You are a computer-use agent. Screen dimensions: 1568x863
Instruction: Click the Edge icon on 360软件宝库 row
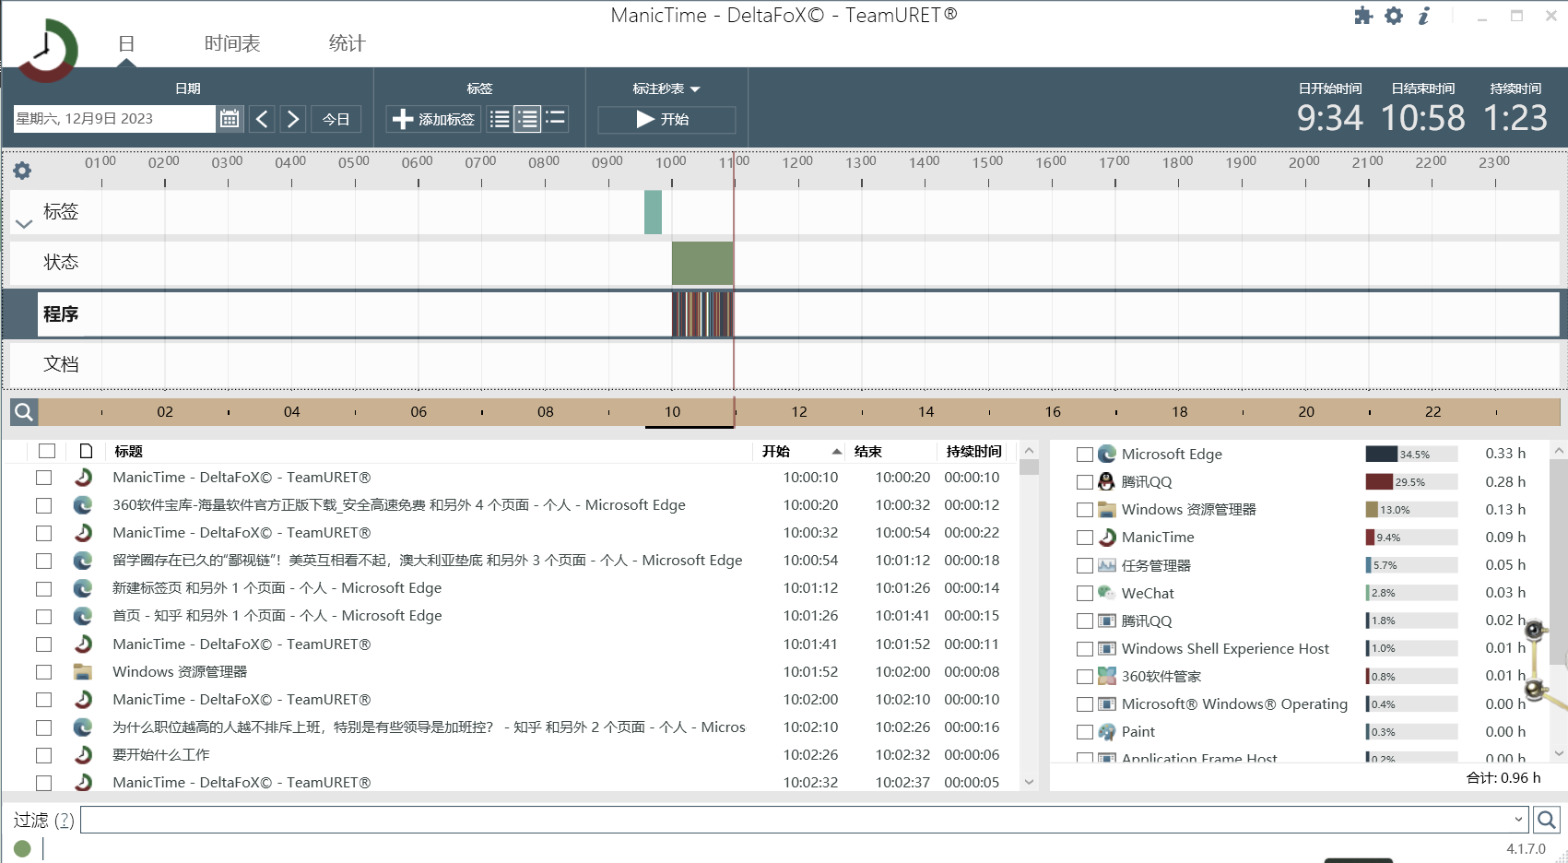[83, 505]
